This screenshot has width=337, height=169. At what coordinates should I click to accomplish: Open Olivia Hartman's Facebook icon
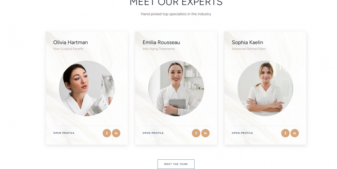click(107, 133)
